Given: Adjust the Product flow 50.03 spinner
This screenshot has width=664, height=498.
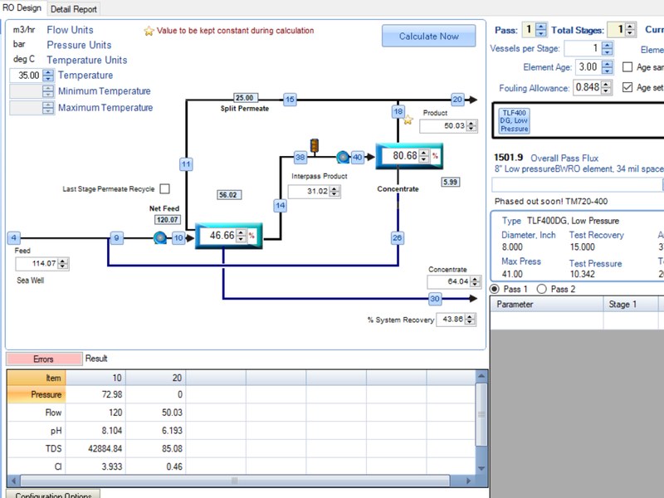Looking at the screenshot, I should (x=471, y=126).
